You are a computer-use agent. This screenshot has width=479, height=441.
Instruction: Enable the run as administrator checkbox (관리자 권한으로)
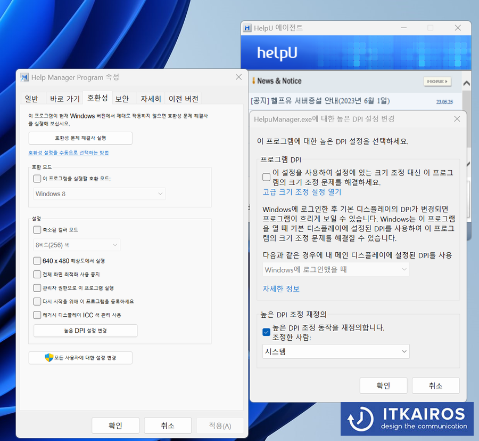(37, 287)
